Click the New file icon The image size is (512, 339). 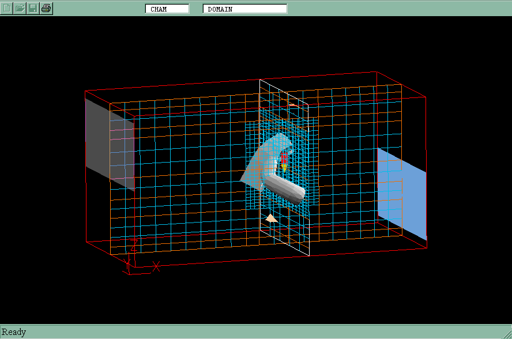(x=7, y=8)
